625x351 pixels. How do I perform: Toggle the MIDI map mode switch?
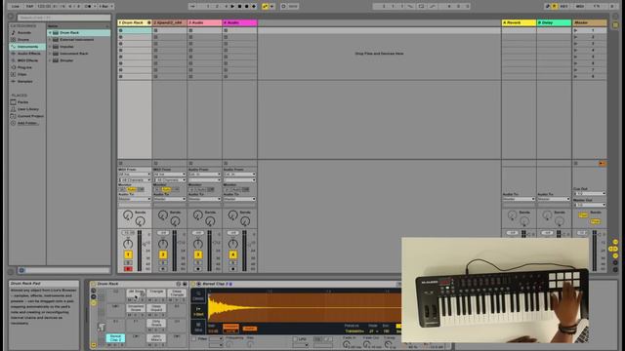click(x=580, y=7)
